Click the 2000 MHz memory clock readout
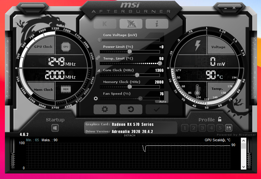Screen dimensions: 261x179 (x=60, y=75)
